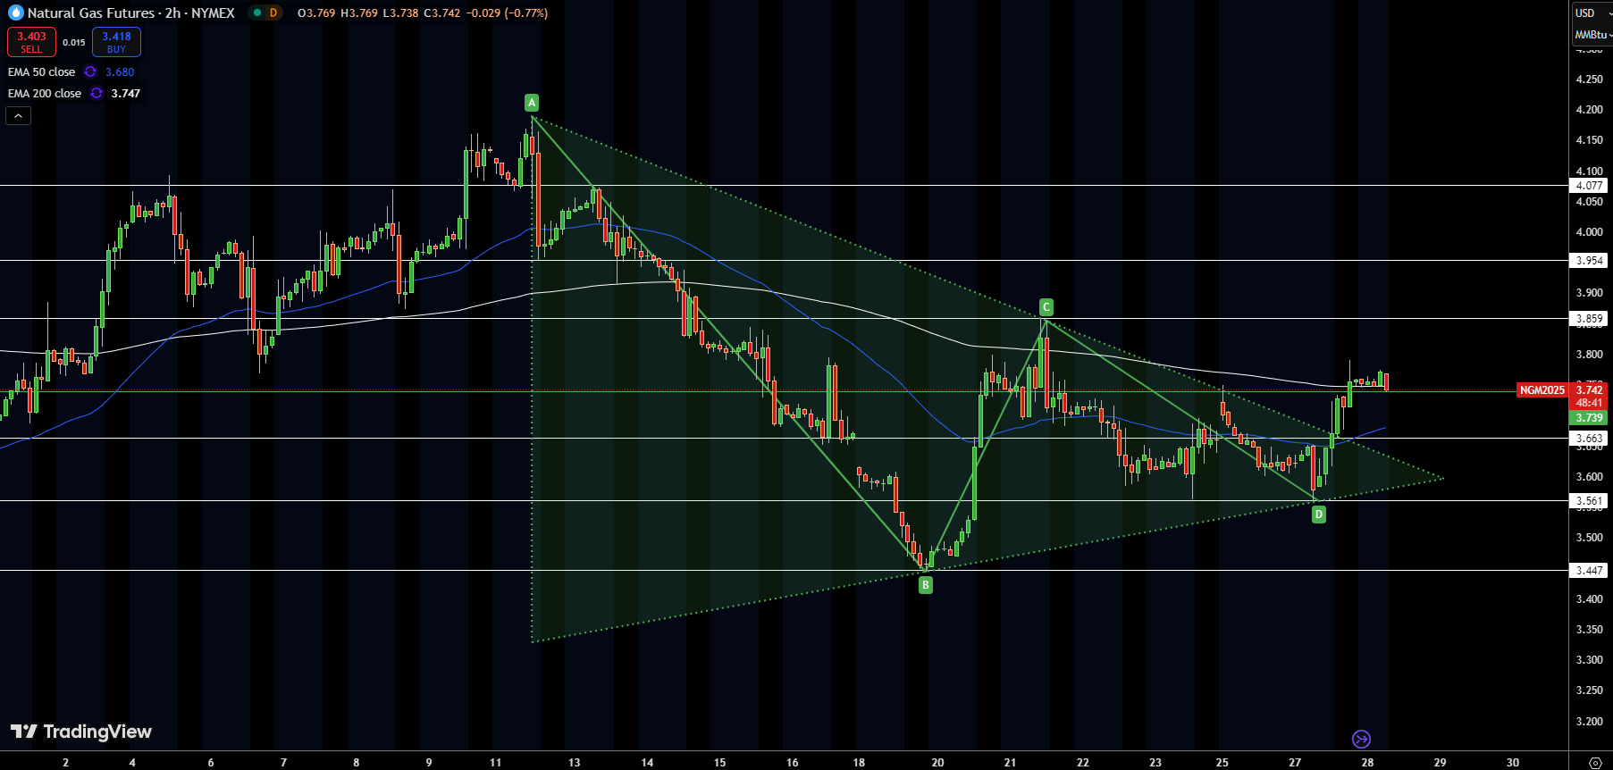Click the 3.663 horizontal line price label
The image size is (1613, 770).
(1589, 439)
